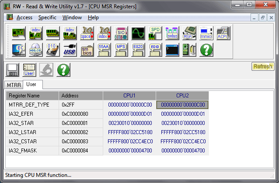
Task: Open the Memory index access icon
Action: 70,33
